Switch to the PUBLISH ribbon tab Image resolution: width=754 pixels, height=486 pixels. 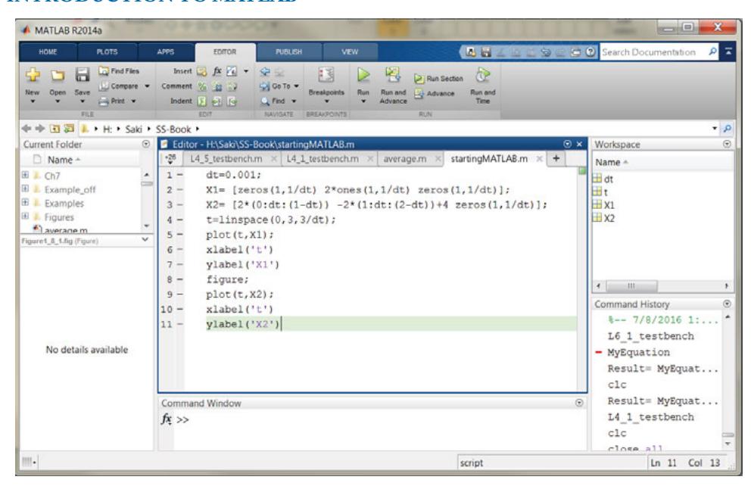[x=288, y=52]
